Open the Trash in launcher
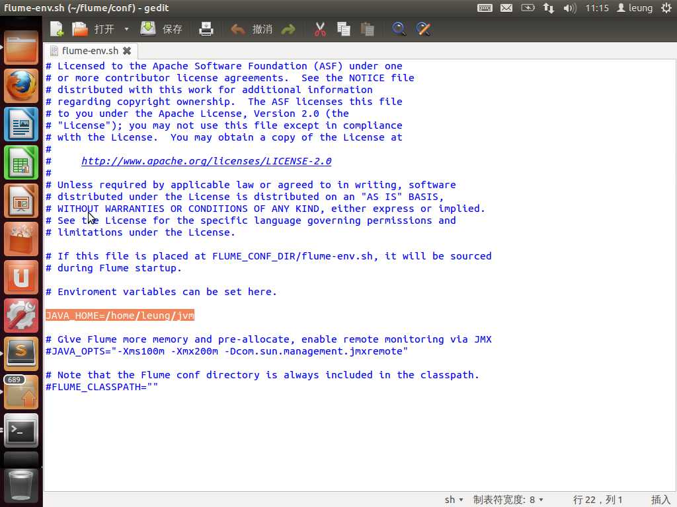The image size is (677, 507). (20, 487)
